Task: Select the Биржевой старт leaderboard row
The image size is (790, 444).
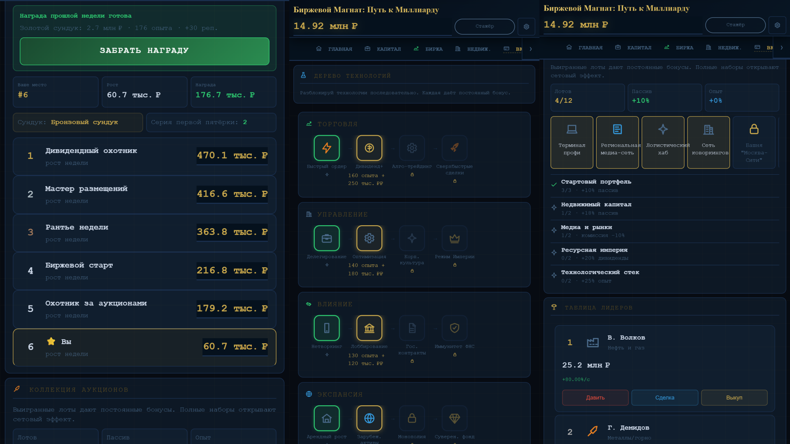Action: (x=144, y=271)
